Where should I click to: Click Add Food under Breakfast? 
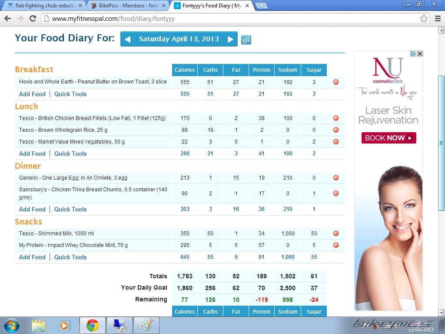tap(32, 94)
